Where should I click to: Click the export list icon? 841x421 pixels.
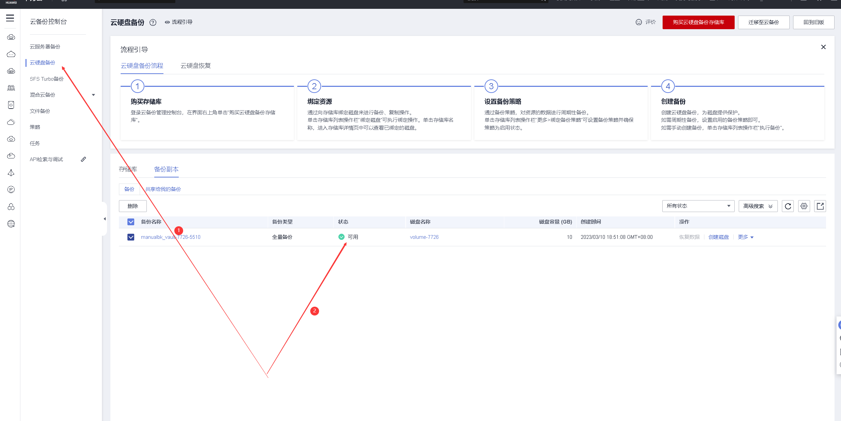tap(820, 206)
